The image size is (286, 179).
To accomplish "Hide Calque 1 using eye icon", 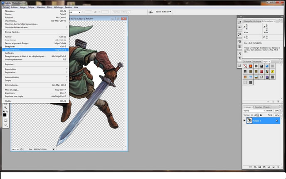I will point(244,121).
